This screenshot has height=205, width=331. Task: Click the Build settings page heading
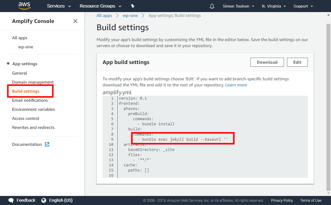pyautogui.click(x=123, y=27)
